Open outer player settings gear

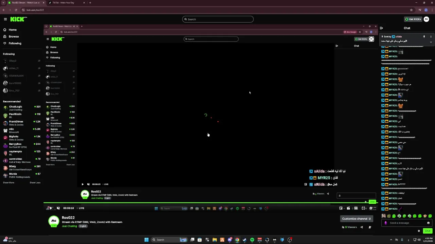[371, 208]
